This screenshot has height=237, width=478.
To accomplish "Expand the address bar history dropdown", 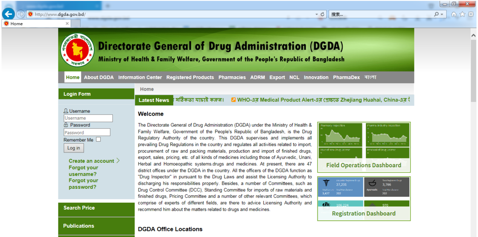I will (317, 14).
